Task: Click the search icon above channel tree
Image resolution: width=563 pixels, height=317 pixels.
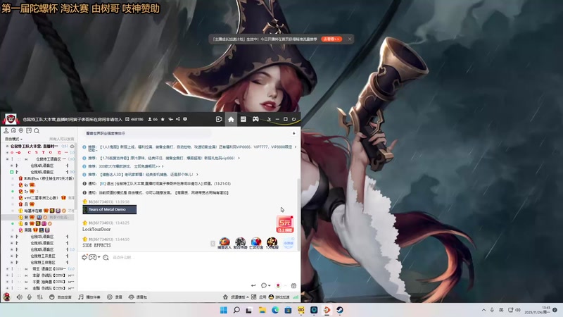Action: click(37, 131)
